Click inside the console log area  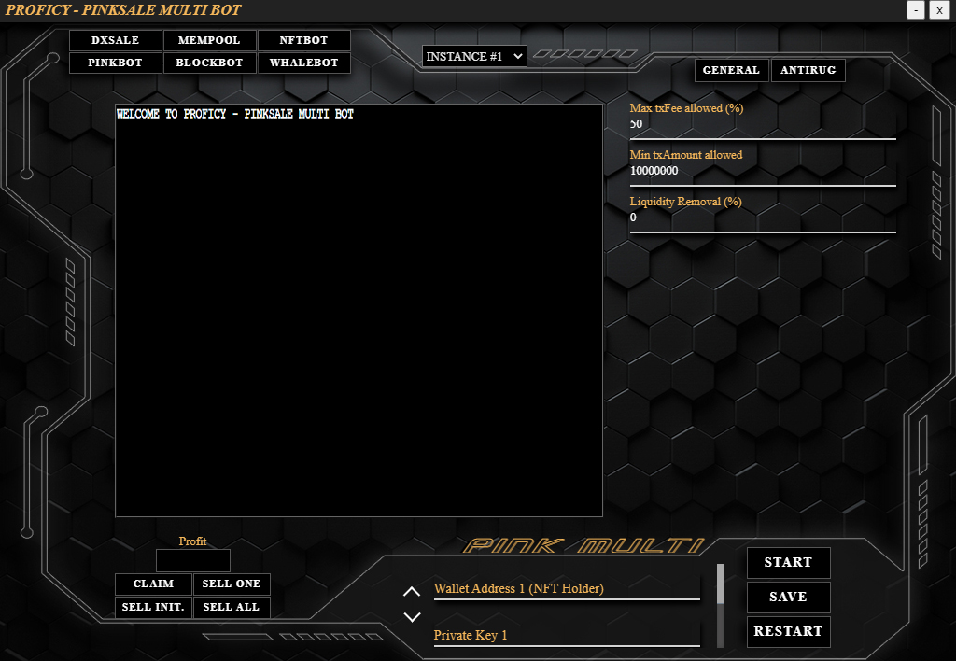pos(358,310)
